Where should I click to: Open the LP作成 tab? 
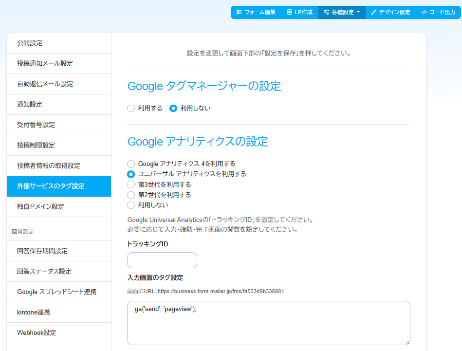[x=300, y=12]
